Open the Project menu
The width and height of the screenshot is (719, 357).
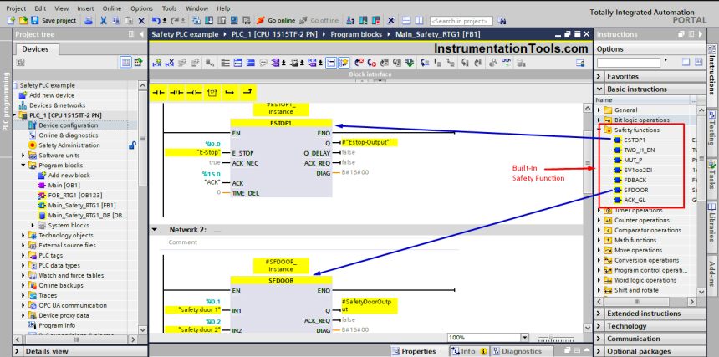(16, 8)
